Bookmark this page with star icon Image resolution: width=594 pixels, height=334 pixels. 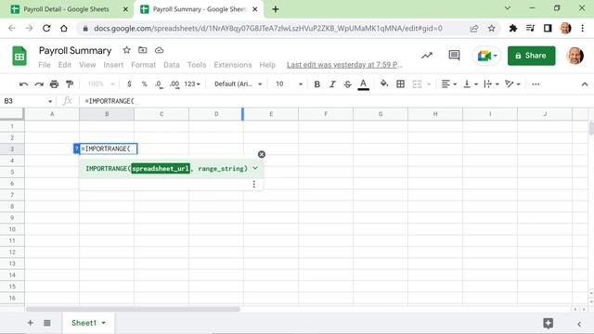tap(491, 29)
